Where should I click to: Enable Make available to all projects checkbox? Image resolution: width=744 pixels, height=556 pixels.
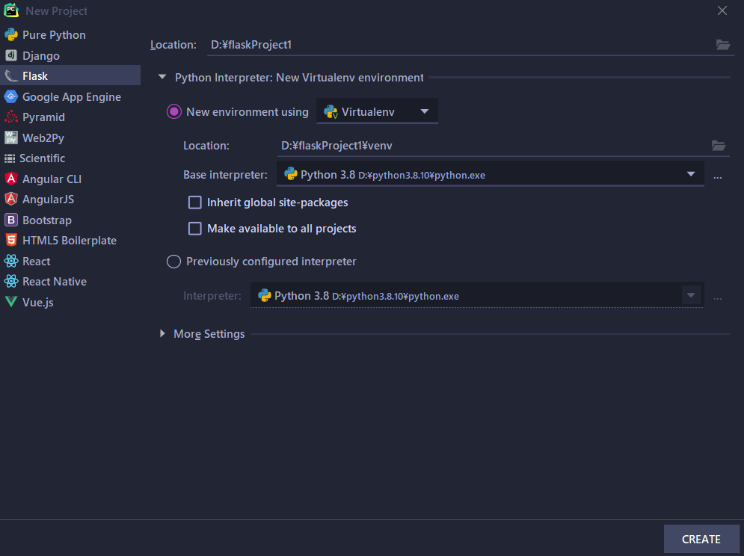point(195,229)
